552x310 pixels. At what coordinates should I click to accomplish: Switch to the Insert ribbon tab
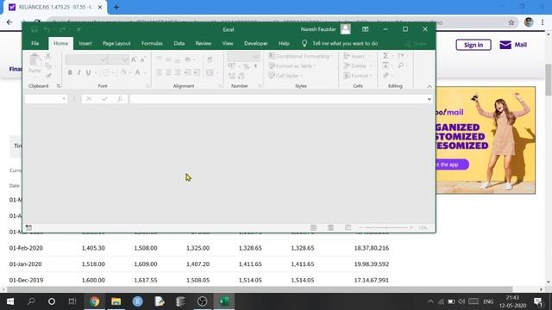point(85,43)
